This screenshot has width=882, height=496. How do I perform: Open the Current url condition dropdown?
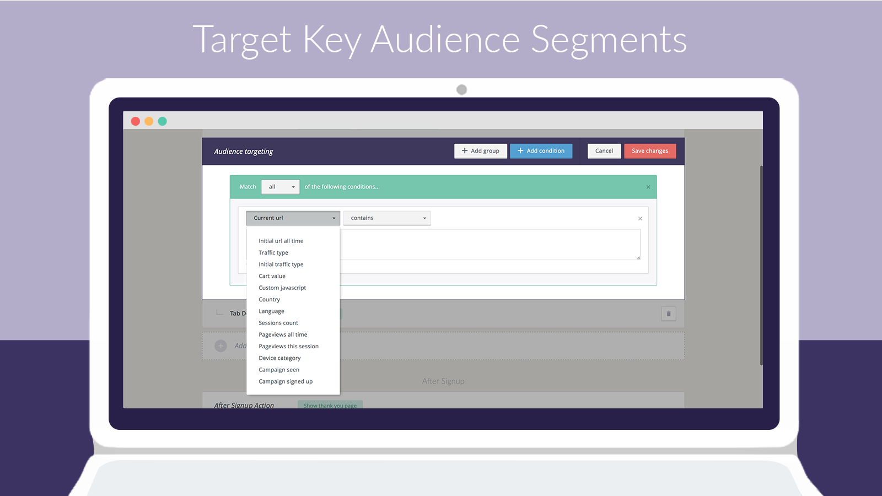[292, 218]
